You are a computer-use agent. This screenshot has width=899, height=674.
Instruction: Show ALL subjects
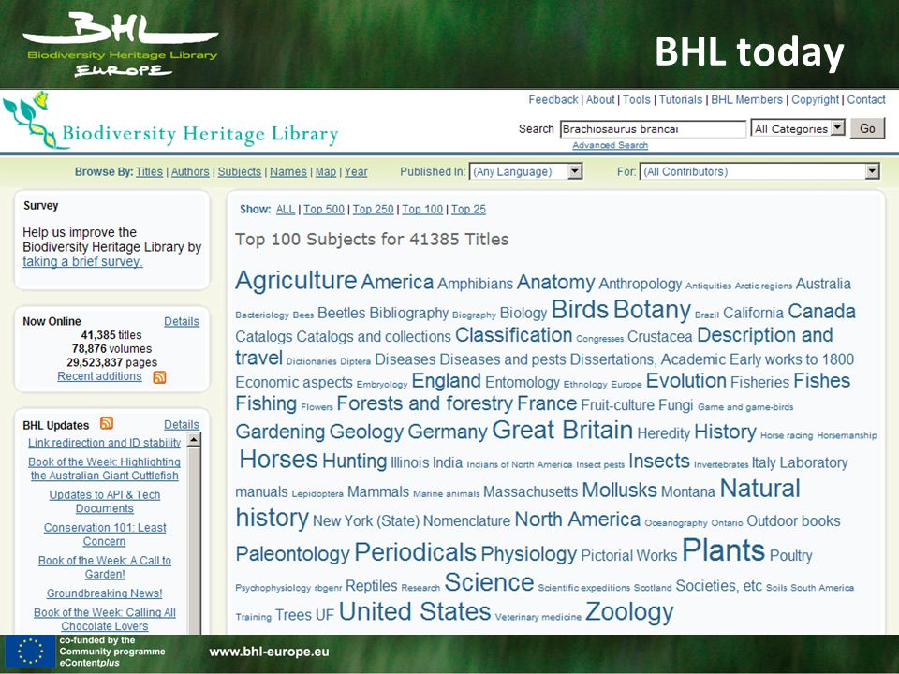click(285, 209)
